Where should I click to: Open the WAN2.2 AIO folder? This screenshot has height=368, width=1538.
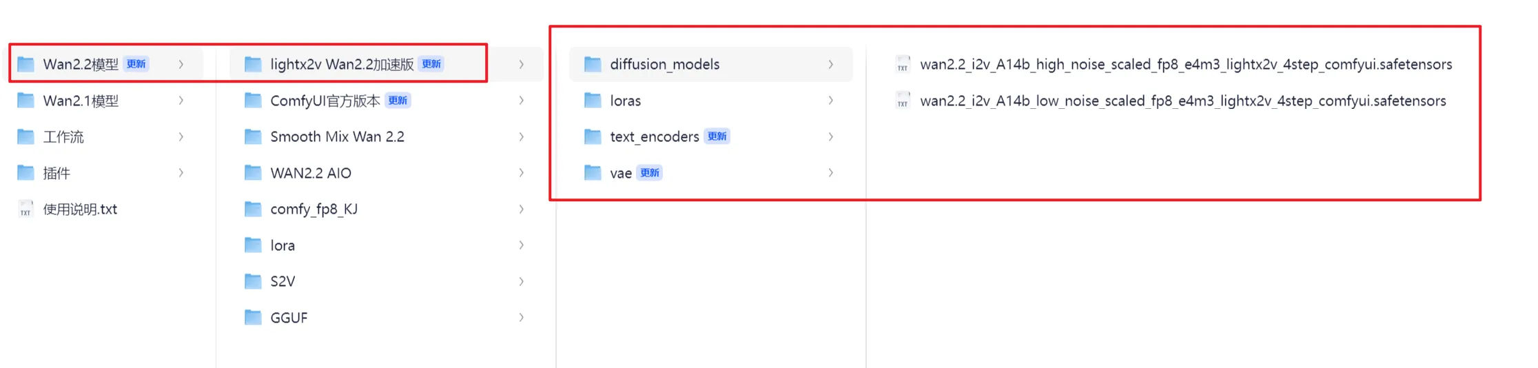[311, 173]
